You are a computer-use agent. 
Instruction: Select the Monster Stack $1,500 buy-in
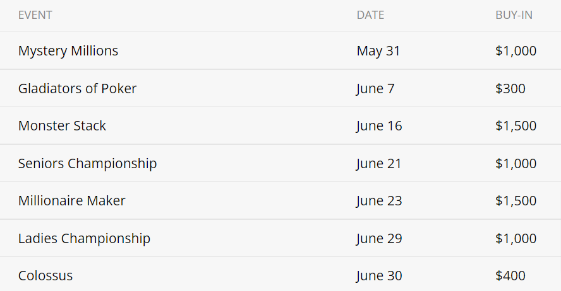(516, 126)
